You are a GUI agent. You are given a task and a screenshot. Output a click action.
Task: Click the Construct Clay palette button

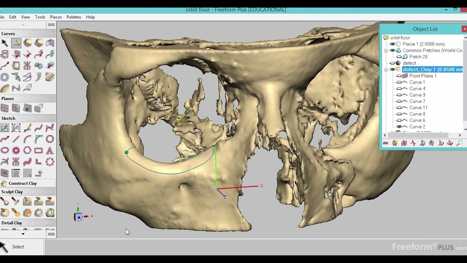click(x=28, y=183)
